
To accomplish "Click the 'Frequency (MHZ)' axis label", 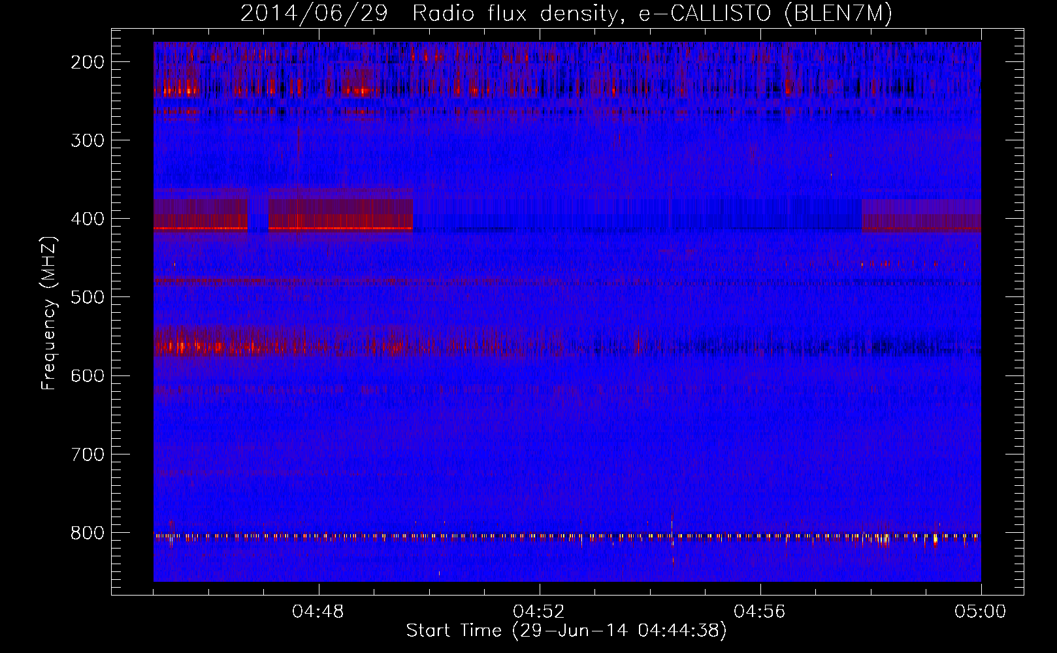I will tap(49, 313).
